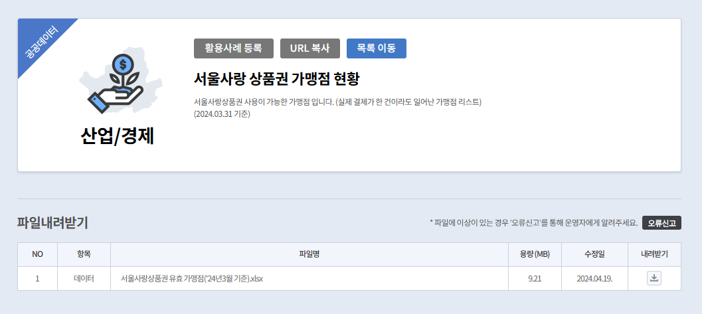Click the row number 1 cell
This screenshot has width=702, height=314.
(38, 279)
